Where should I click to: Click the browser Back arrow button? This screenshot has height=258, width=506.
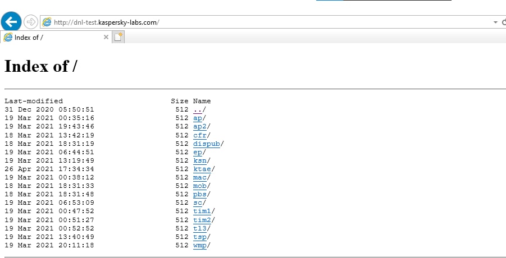pyautogui.click(x=11, y=22)
